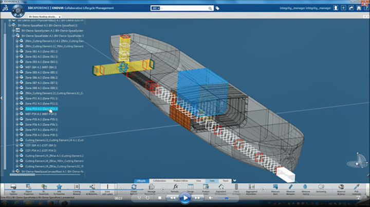Select Zone-0S5 A.1 in the tree
This screenshot has height=207, width=370.
[42, 72]
